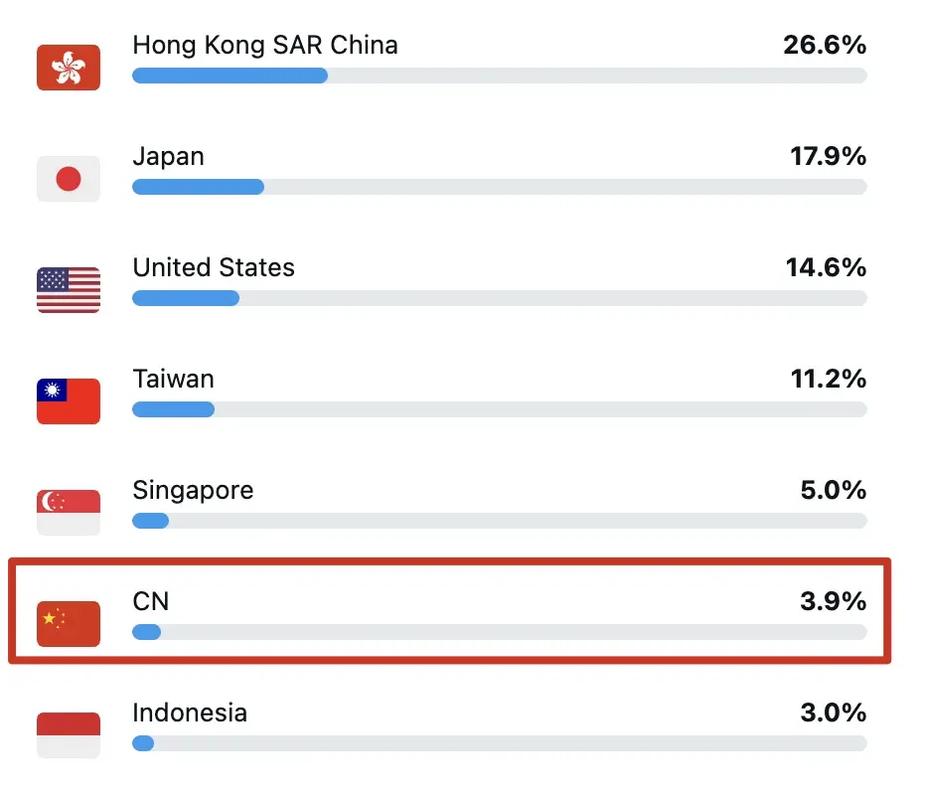The width and height of the screenshot is (926, 793).
Task: Select the United States flag icon
Action: coord(69,290)
